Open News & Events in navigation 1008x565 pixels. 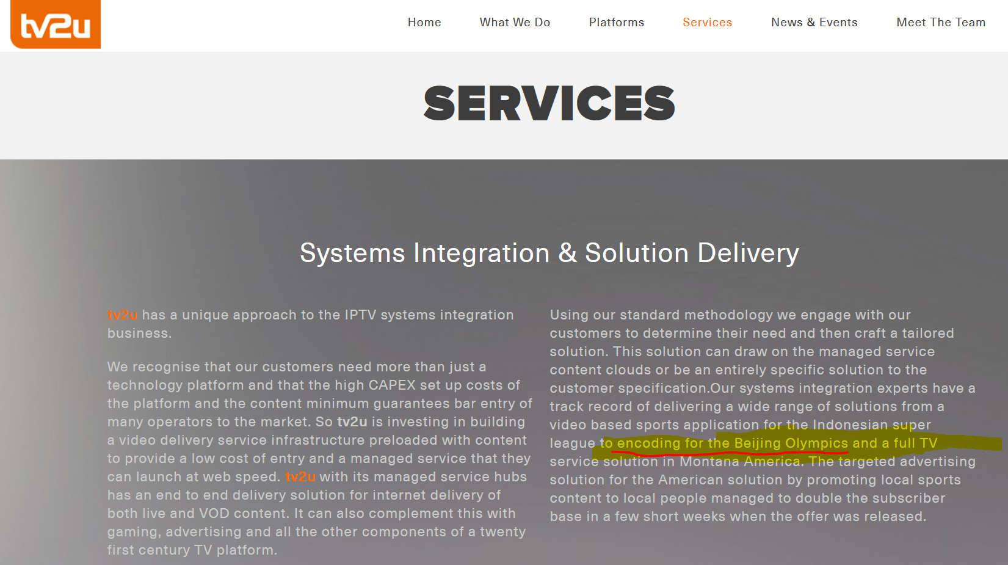814,23
